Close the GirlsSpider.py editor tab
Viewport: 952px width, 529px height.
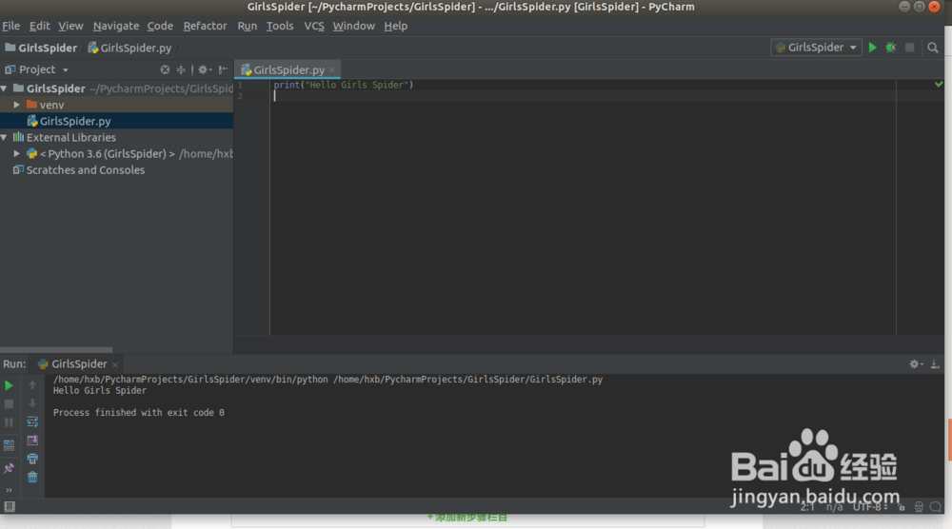(332, 70)
